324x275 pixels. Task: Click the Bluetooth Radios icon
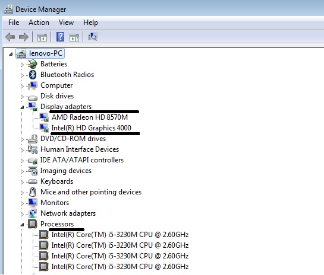click(x=33, y=75)
